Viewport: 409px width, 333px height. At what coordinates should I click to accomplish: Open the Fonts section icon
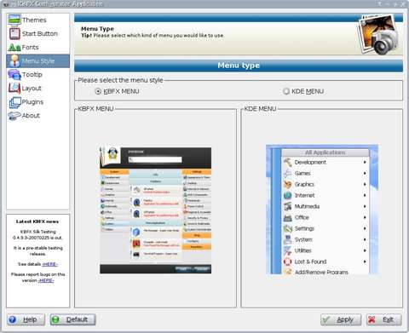pyautogui.click(x=14, y=47)
